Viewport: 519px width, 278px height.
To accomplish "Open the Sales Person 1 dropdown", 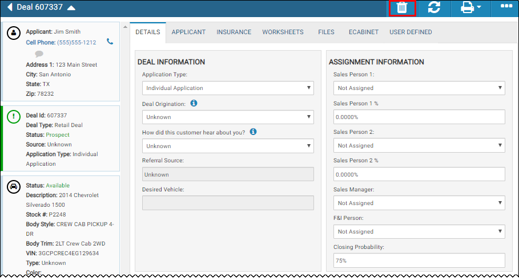I will pos(419,88).
